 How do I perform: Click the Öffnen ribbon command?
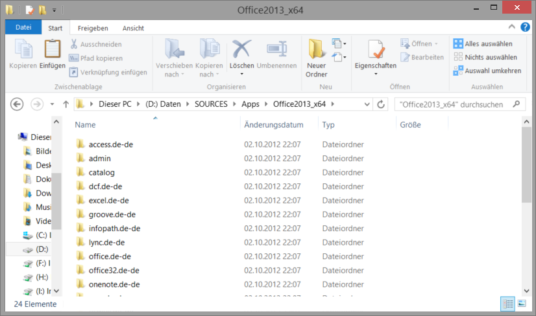[419, 43]
